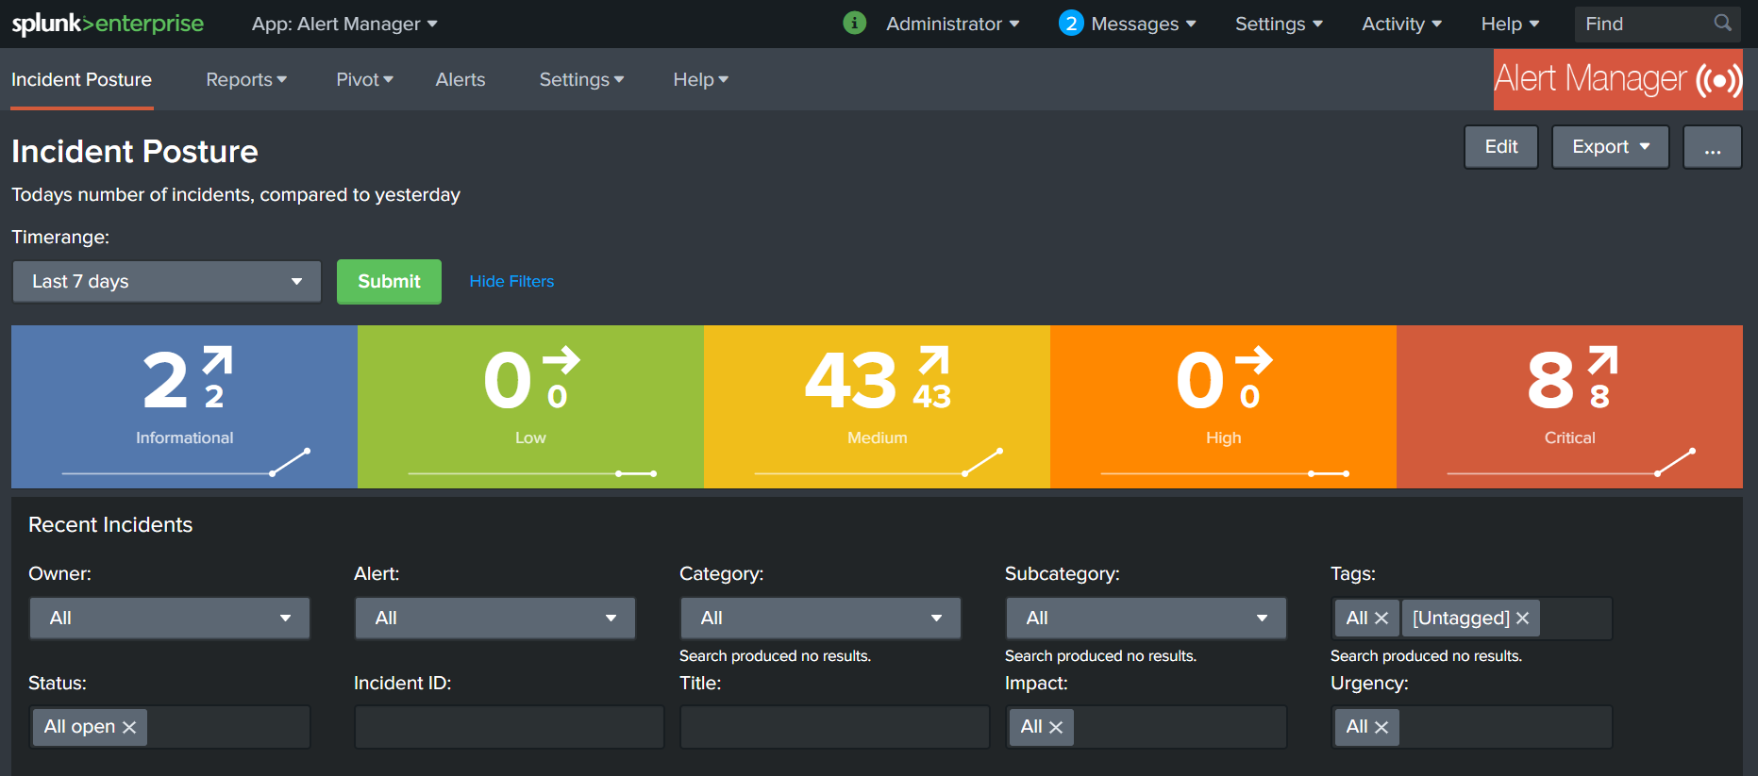Expand the Last 7 days timerange dropdown

tap(167, 282)
